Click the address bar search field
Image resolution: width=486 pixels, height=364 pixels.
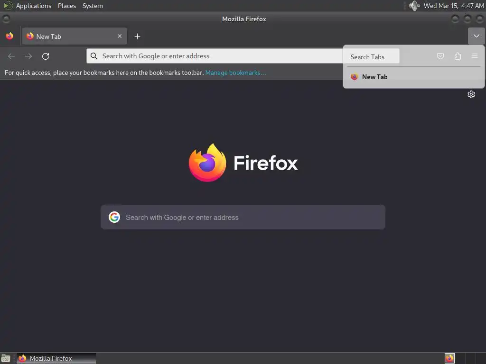point(215,56)
